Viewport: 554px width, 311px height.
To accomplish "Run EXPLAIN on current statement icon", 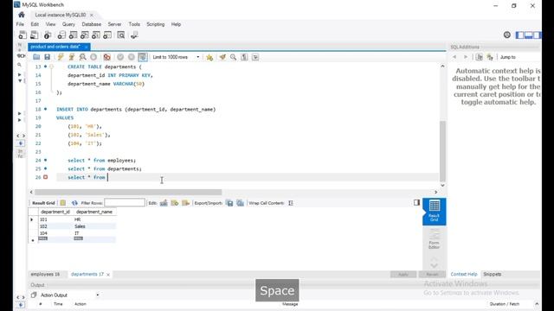I will click(83, 57).
